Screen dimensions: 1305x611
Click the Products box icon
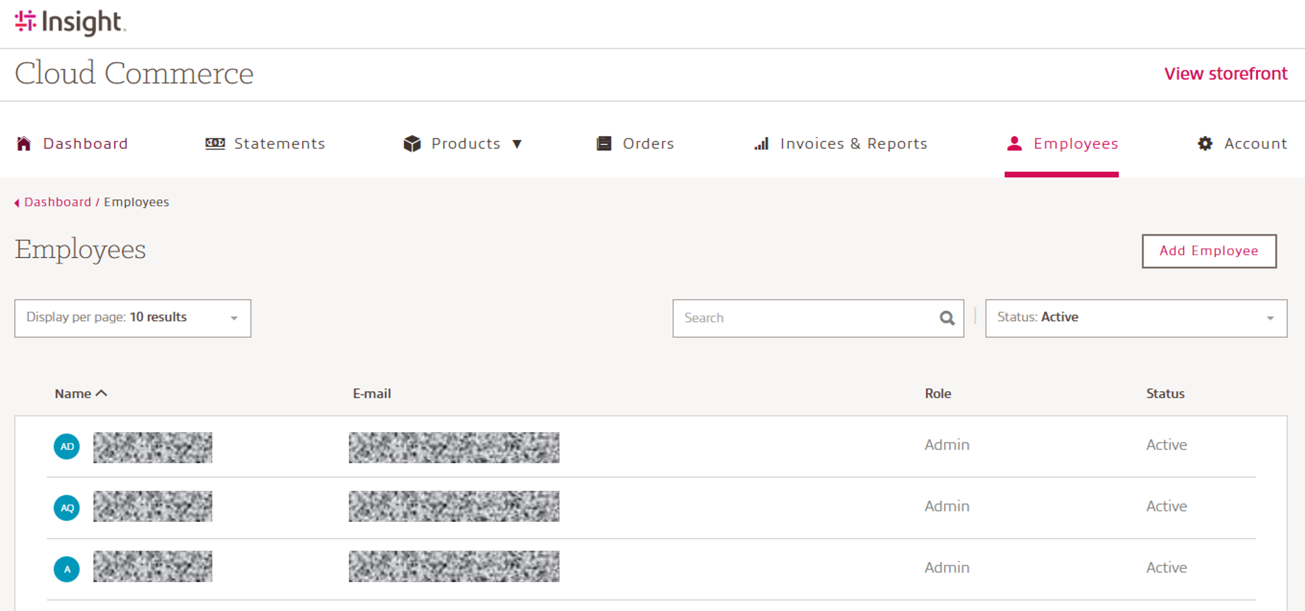pyautogui.click(x=412, y=144)
